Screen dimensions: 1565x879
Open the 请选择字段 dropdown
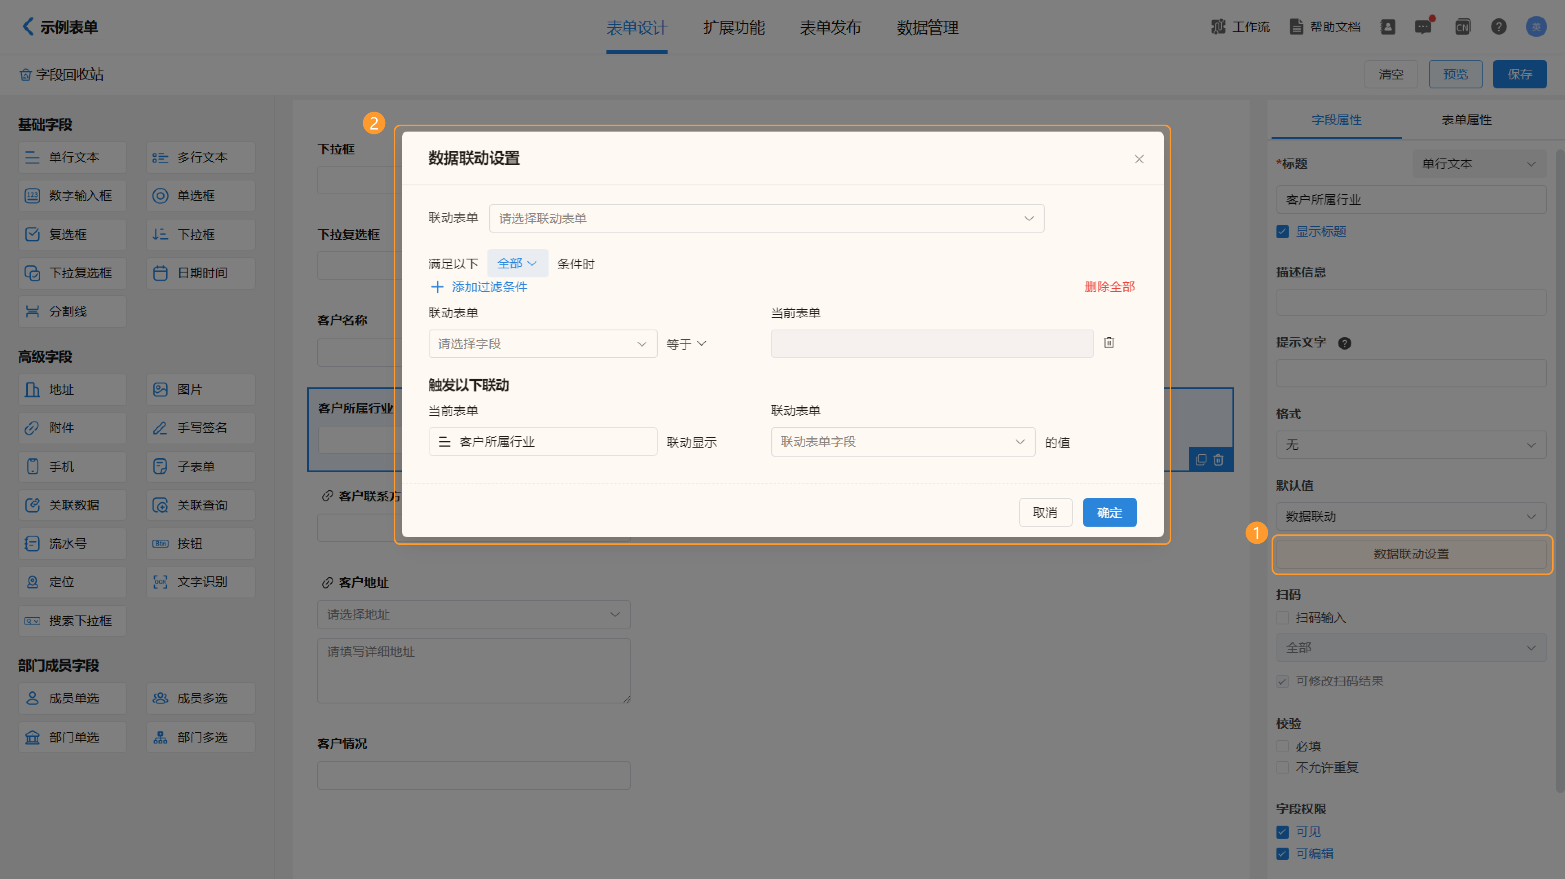pos(542,344)
